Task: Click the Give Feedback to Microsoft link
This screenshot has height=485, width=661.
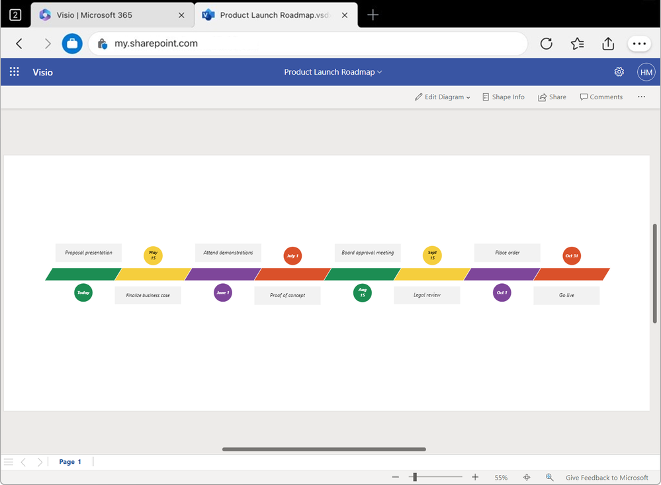Action: (607, 477)
